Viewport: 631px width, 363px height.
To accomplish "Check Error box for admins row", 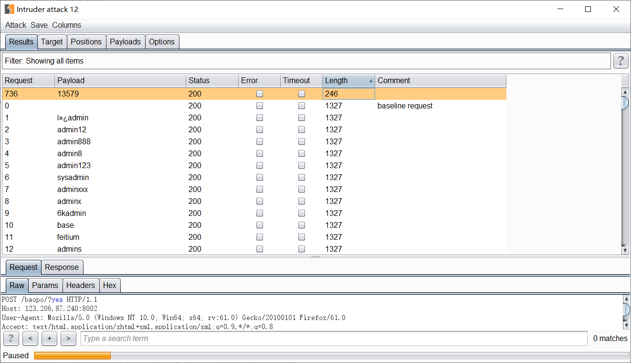I will 260,249.
